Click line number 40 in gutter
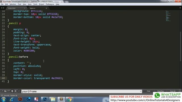 [x=3, y=78]
